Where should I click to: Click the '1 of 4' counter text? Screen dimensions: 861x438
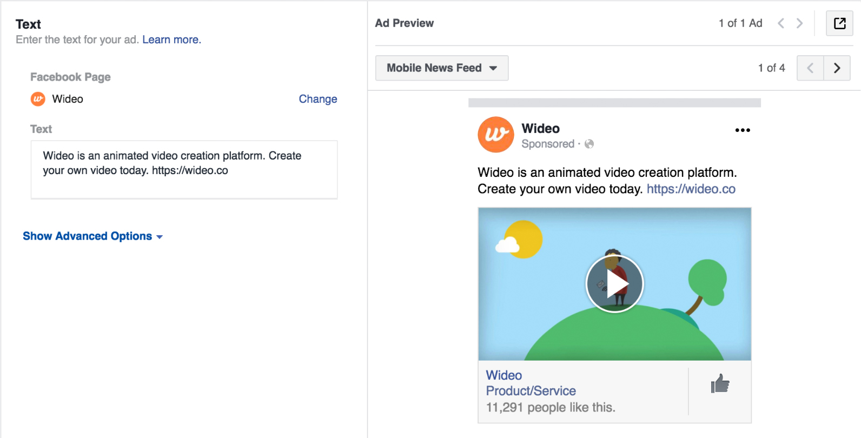(x=771, y=68)
